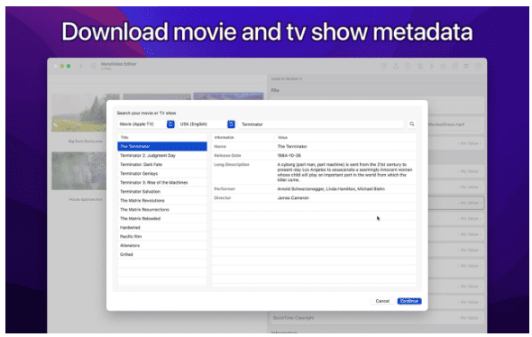The image size is (532, 337).
Task: Click the Performer row label
Action: tap(225, 189)
